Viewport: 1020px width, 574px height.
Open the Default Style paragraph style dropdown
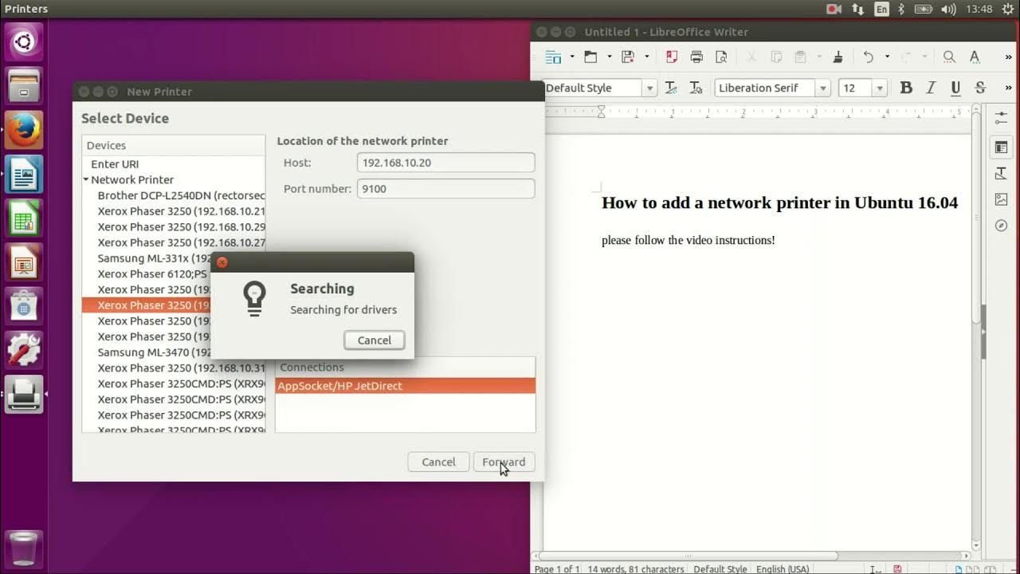click(649, 88)
